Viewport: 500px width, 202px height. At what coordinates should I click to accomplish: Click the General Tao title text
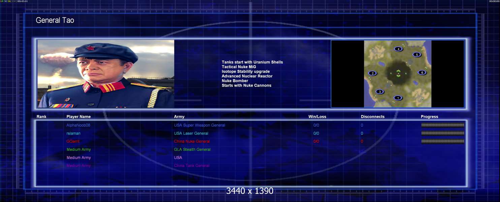pos(55,20)
